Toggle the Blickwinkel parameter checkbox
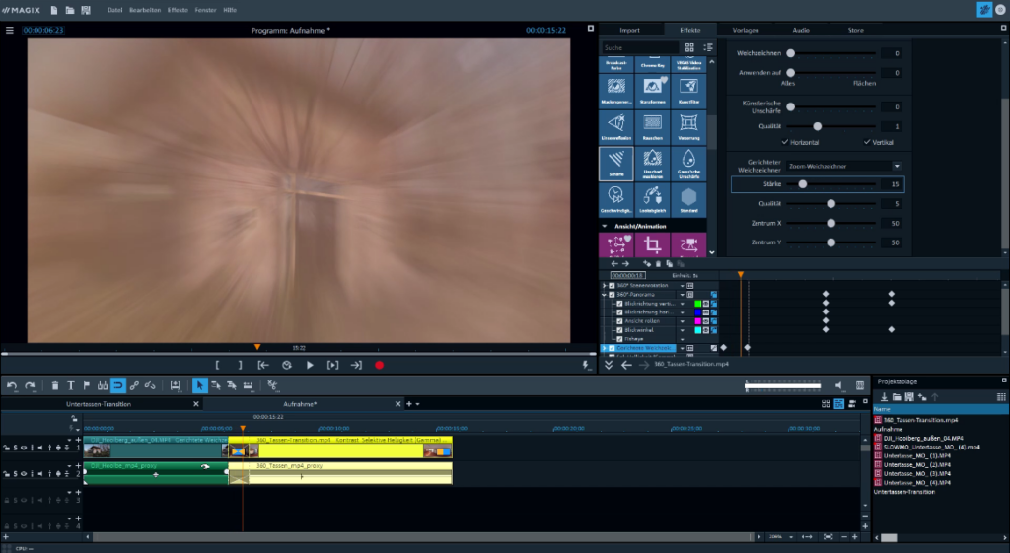Image resolution: width=1010 pixels, height=553 pixels. pyautogui.click(x=619, y=330)
